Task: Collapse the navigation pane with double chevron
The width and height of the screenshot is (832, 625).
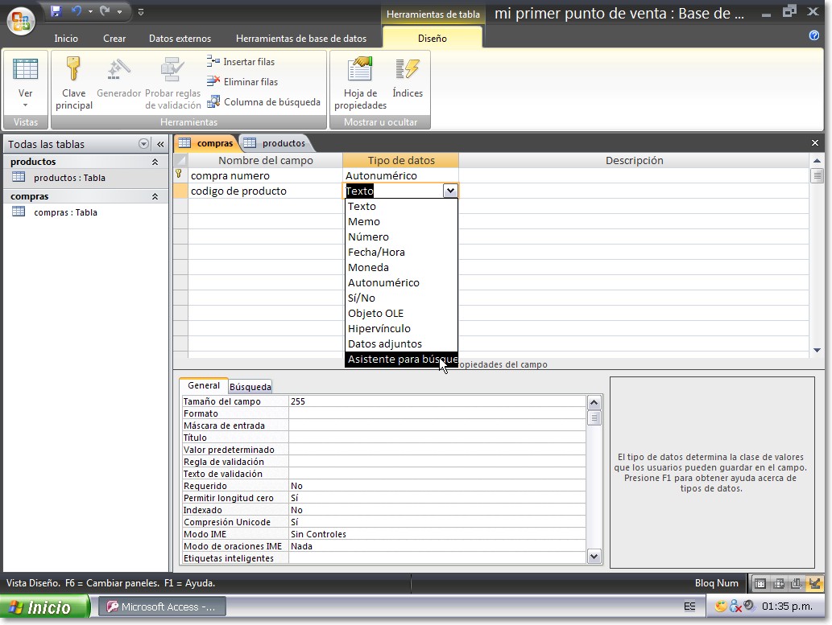Action: pyautogui.click(x=158, y=143)
